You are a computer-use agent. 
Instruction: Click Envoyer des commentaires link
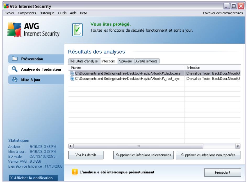pyautogui.click(x=223, y=13)
